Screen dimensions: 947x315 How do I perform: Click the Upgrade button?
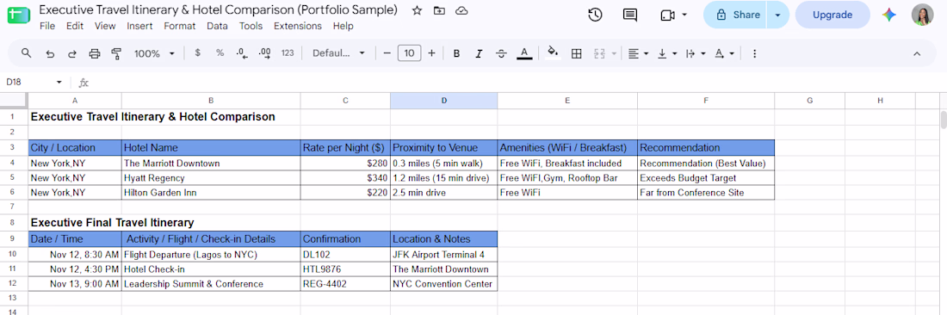coord(832,15)
